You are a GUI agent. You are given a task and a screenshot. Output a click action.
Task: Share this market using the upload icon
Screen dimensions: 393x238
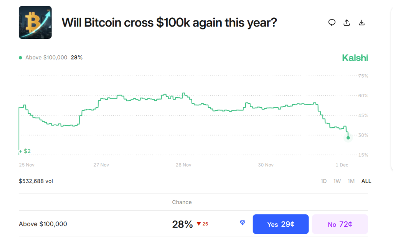[347, 22]
